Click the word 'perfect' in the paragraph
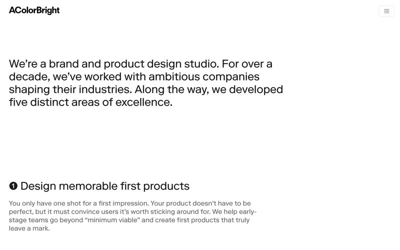 pos(20,211)
